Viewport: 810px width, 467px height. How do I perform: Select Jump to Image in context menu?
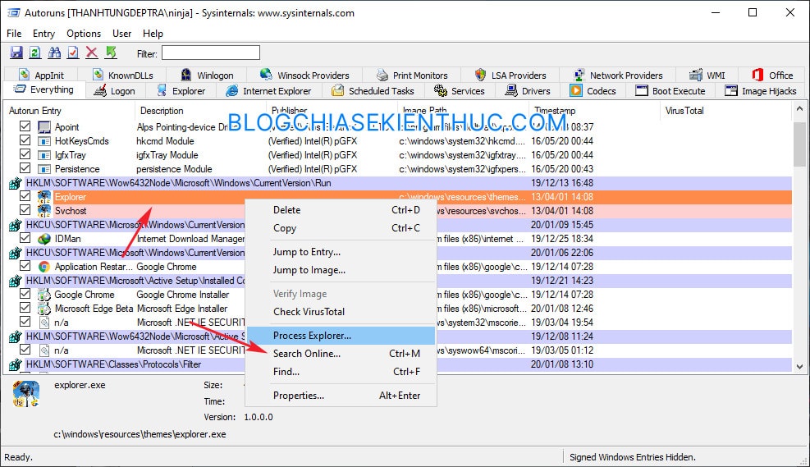point(341,270)
